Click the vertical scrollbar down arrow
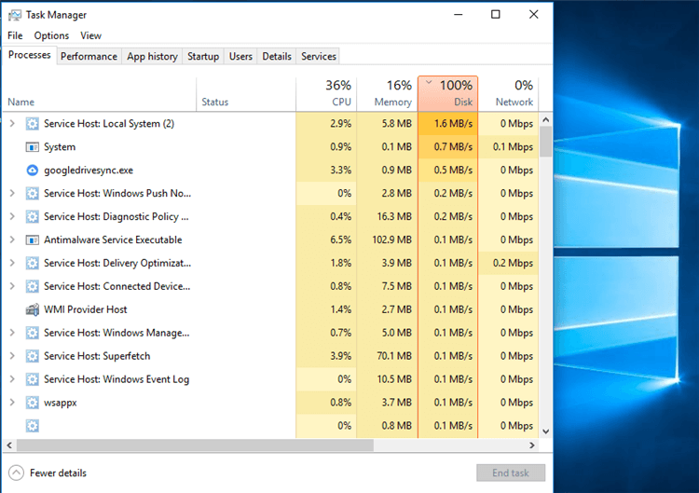699x493 pixels. click(545, 431)
